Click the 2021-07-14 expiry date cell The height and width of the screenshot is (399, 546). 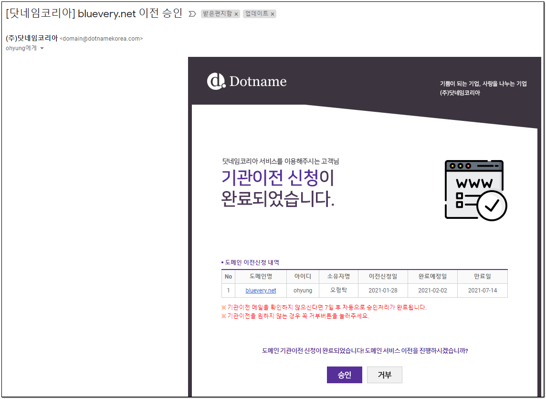(482, 290)
